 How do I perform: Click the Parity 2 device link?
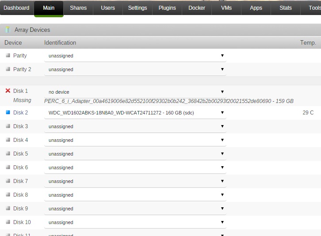pos(22,69)
